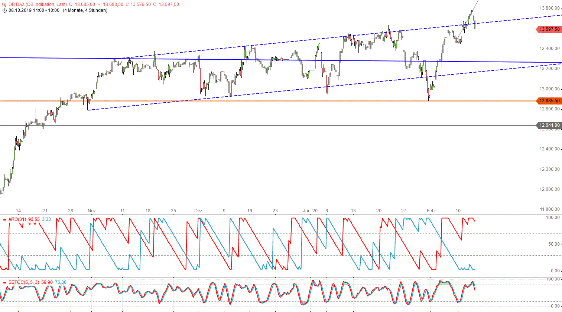Image resolution: width=562 pixels, height=312 pixels.
Task: Click the orange price tag 12.885,50
Action: click(x=549, y=101)
